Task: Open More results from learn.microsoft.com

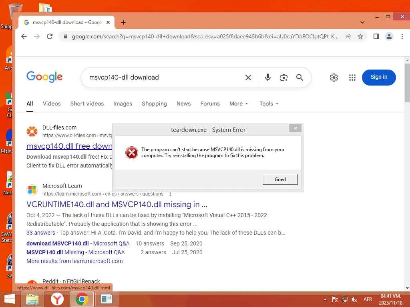Action: [x=74, y=261]
